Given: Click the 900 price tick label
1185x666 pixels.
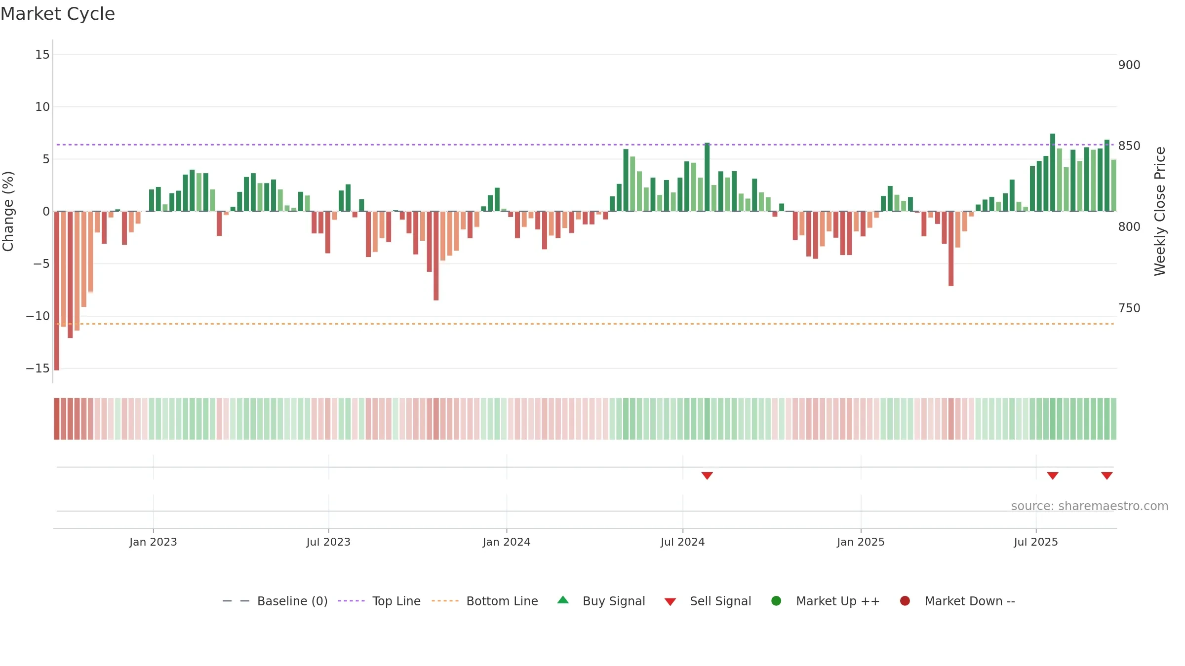Looking at the screenshot, I should click(1129, 65).
